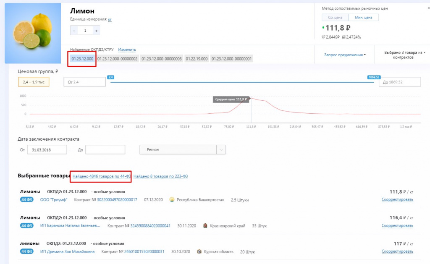The image size is (430, 264).
Task: Select code 01.23.12.000-00000003 tag
Action: click(162, 59)
